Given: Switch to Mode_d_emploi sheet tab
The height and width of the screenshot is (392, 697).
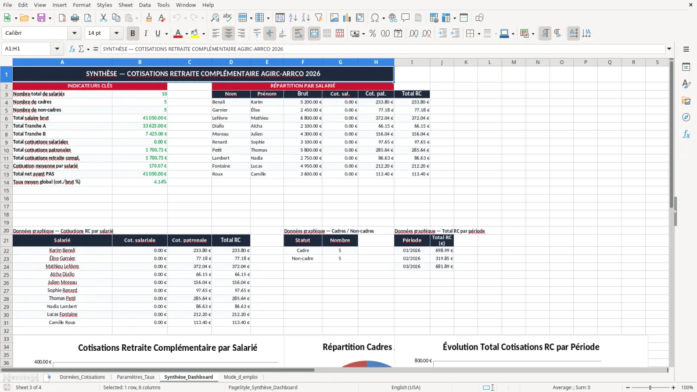Looking at the screenshot, I should pos(240,377).
